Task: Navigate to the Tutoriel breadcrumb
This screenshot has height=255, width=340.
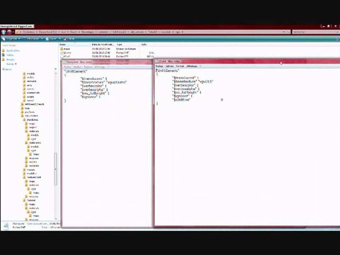Action: pyautogui.click(x=152, y=32)
